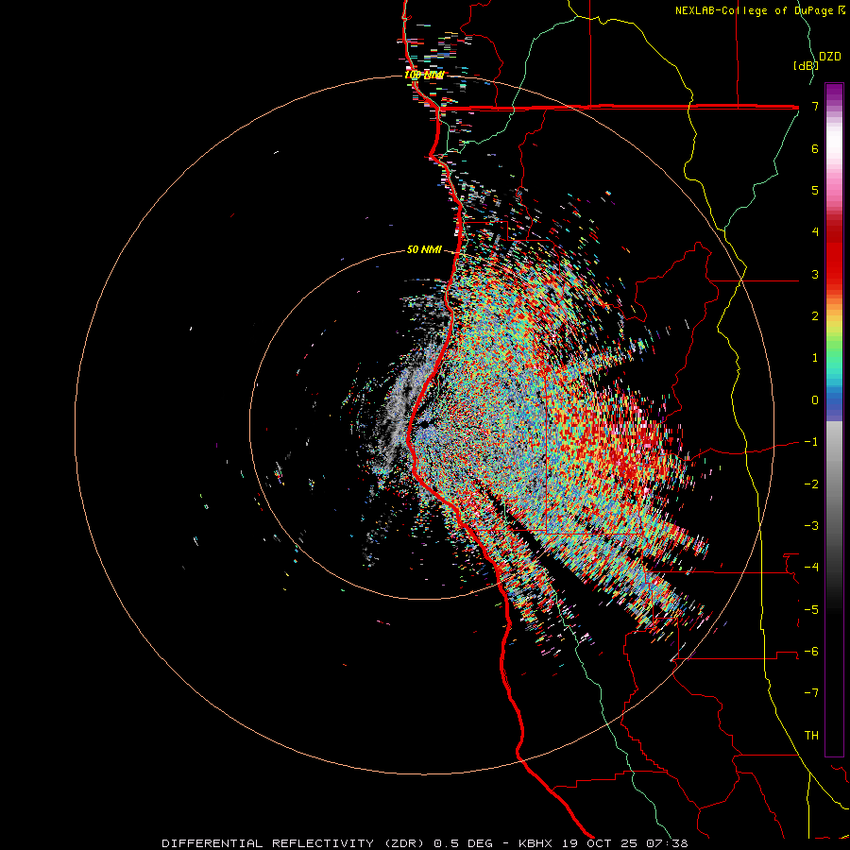Click the 0.5 DEG elevation text
Screen dimensions: 850x850
[x=463, y=843]
